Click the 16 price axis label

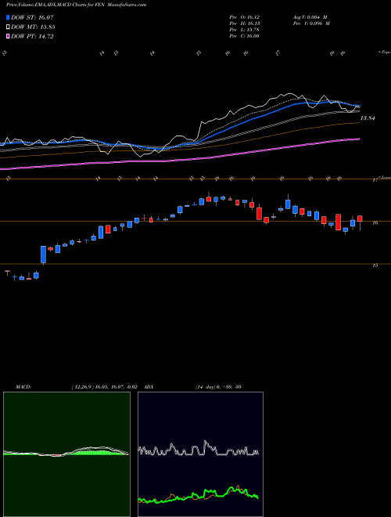pyautogui.click(x=375, y=223)
